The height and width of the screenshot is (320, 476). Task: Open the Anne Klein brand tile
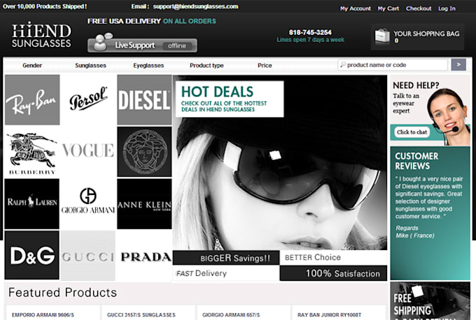(x=144, y=203)
